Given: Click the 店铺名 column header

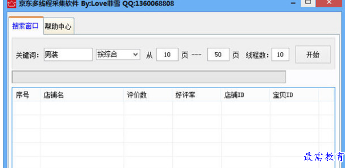Looking at the screenshot, I should point(82,95).
